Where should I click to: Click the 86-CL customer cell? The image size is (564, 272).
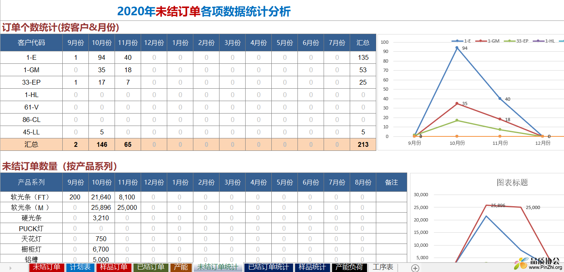[31, 120]
